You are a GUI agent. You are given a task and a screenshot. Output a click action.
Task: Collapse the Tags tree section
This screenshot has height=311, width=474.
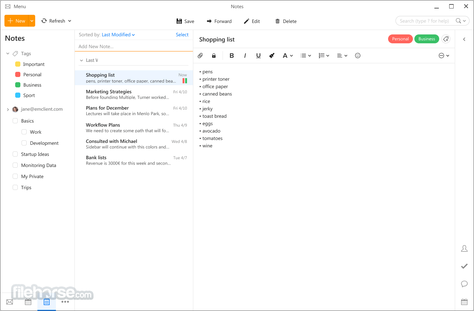click(x=8, y=54)
